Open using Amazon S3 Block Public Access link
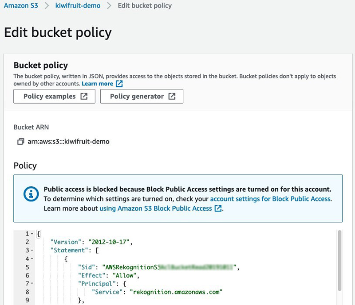 (x=156, y=208)
